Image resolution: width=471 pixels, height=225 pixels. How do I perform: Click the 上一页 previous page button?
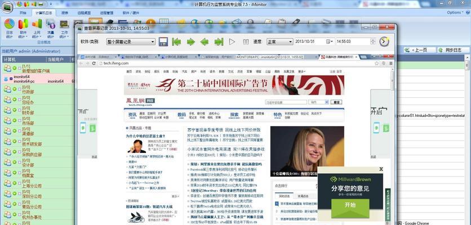point(419,50)
